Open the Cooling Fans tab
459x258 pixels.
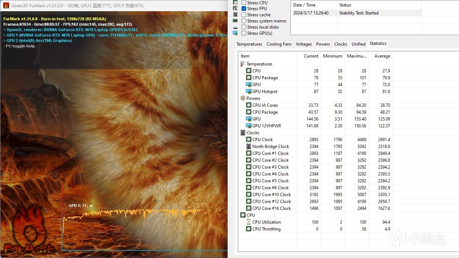[279, 44]
